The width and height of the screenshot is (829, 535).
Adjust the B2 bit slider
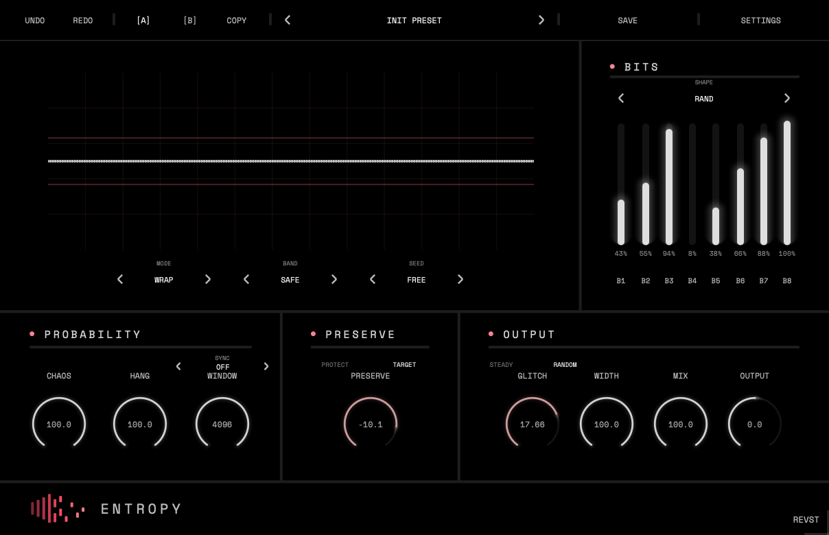click(x=646, y=184)
